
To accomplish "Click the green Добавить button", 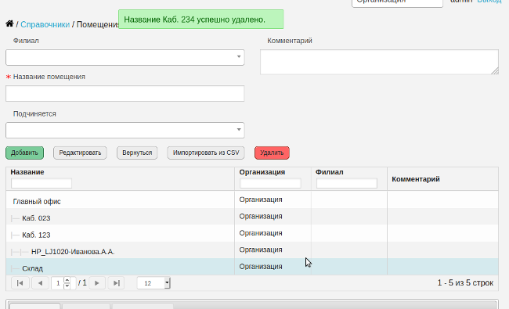I will coord(25,153).
